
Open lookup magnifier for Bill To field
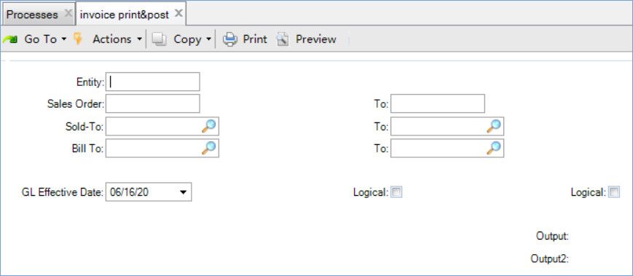click(209, 148)
